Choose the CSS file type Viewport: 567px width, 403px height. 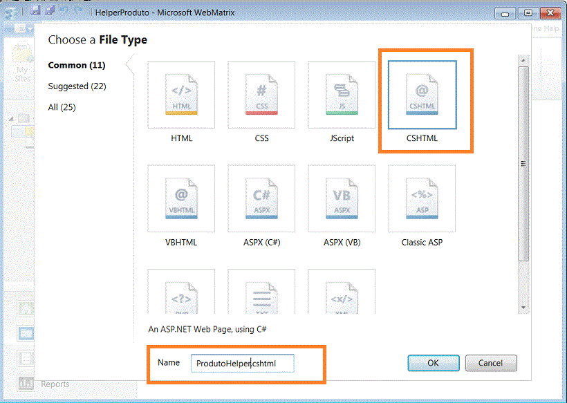coord(261,95)
